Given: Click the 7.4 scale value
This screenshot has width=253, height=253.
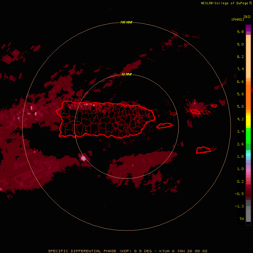Looking at the screenshot, I should (240, 69).
